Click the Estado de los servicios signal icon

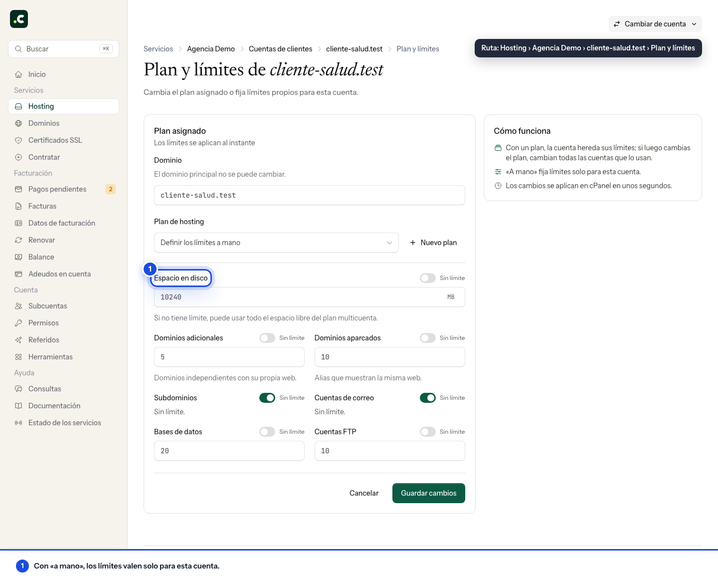(x=18, y=423)
